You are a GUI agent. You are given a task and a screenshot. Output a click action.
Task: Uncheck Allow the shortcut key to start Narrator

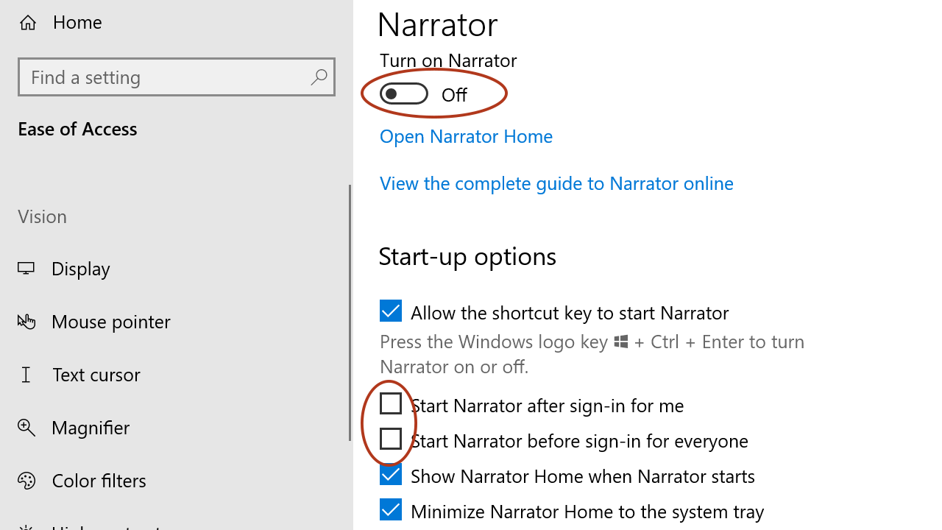[x=391, y=311]
